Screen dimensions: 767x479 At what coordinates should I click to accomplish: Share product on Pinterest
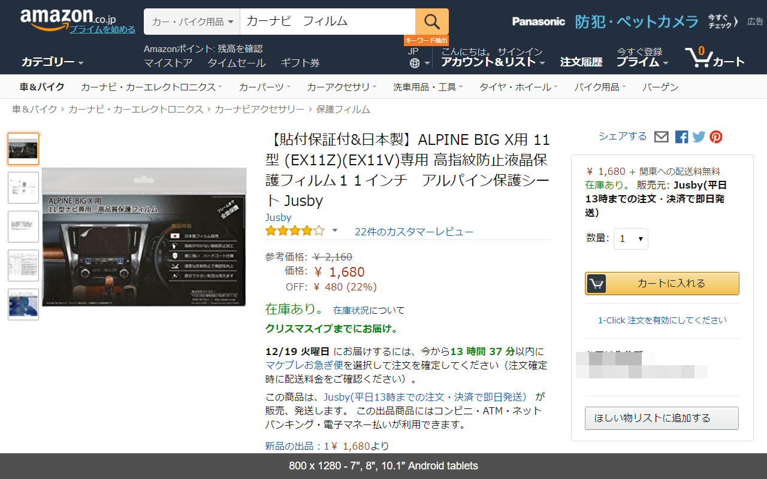click(x=716, y=137)
